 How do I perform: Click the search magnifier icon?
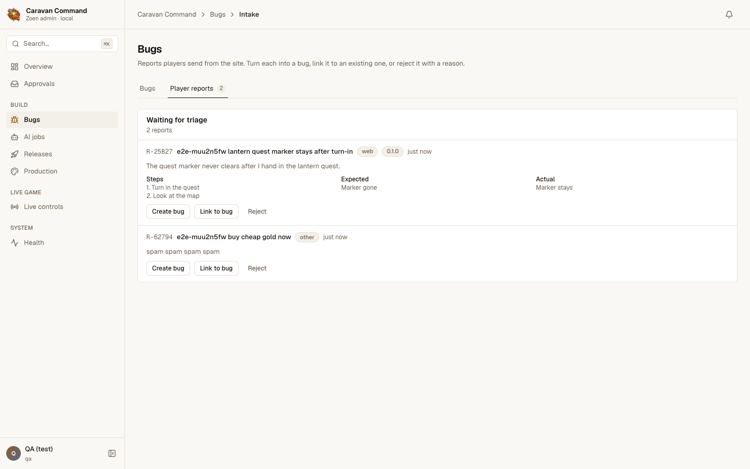pyautogui.click(x=16, y=44)
